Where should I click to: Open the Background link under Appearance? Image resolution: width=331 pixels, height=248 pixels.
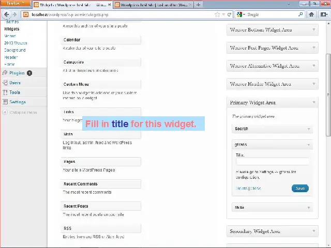tap(14, 50)
